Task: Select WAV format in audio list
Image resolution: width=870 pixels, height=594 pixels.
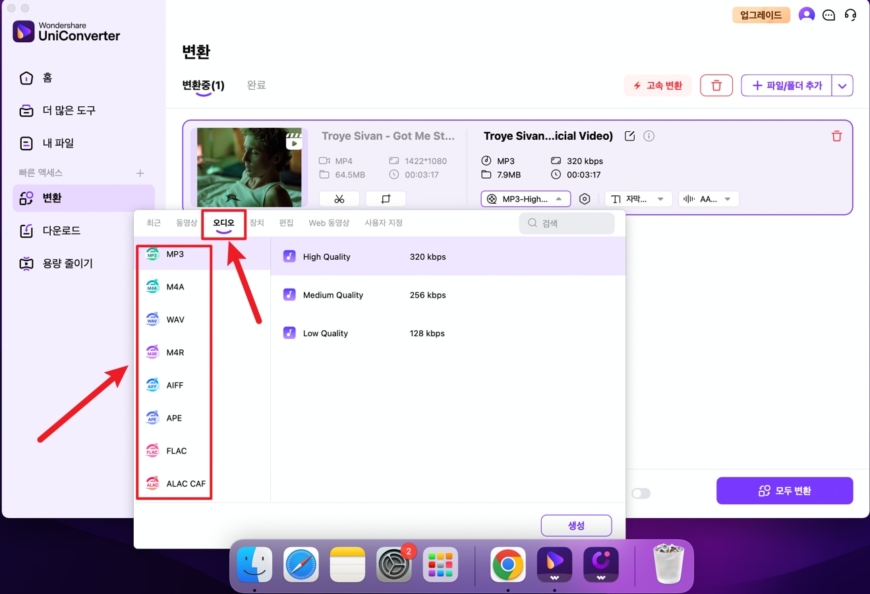Action: [202, 320]
